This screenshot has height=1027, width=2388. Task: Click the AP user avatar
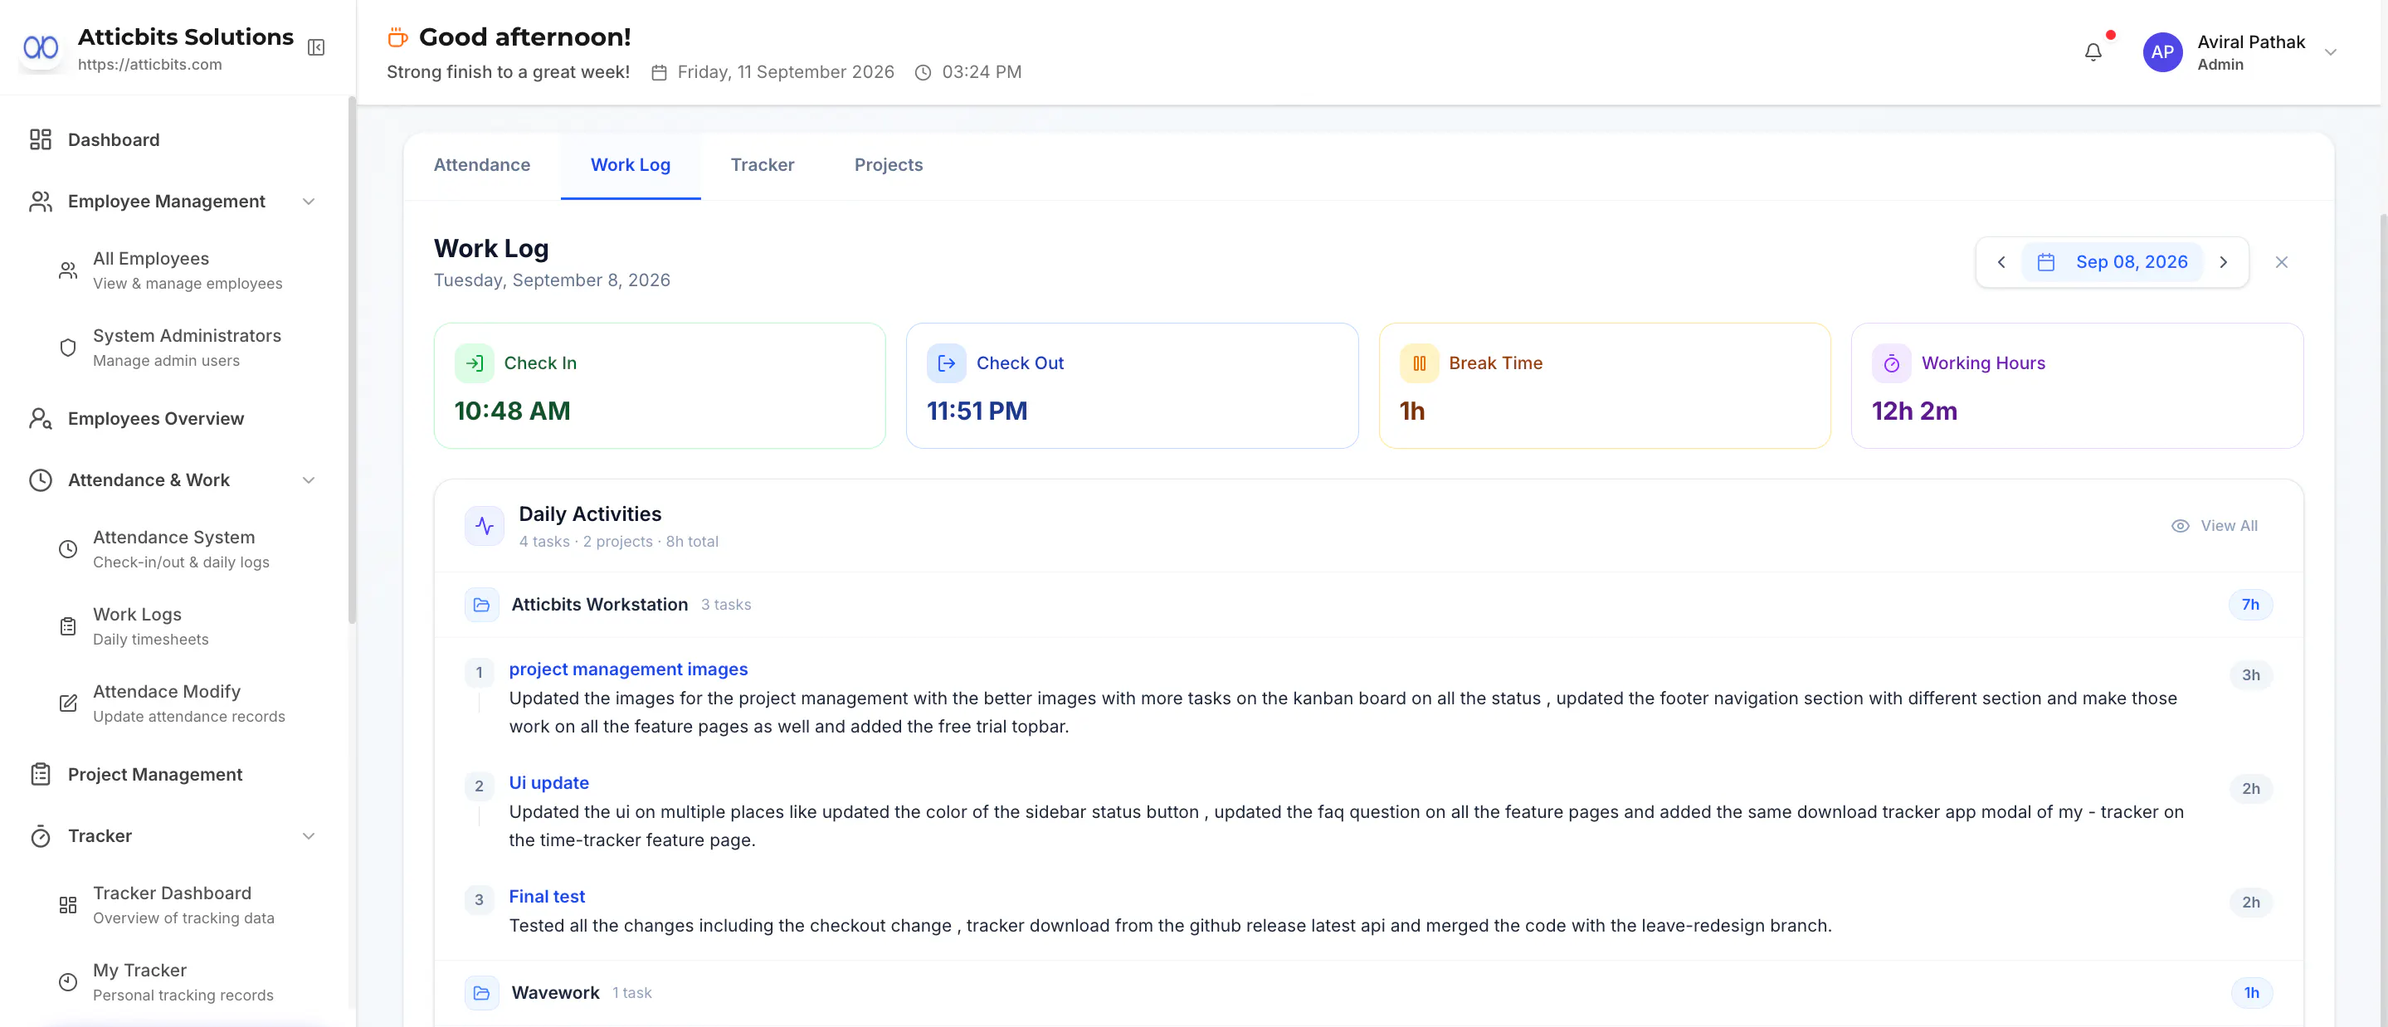[2161, 53]
